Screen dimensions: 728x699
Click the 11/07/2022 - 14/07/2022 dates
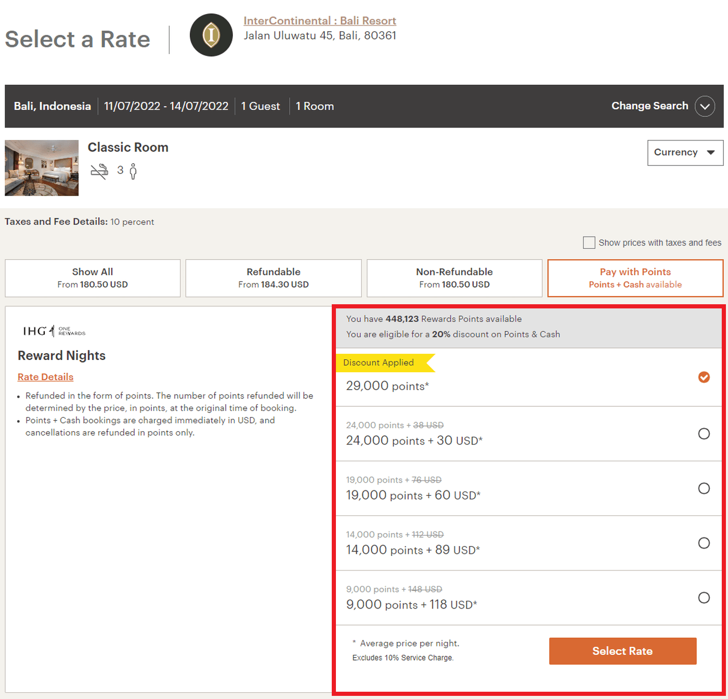pos(166,106)
